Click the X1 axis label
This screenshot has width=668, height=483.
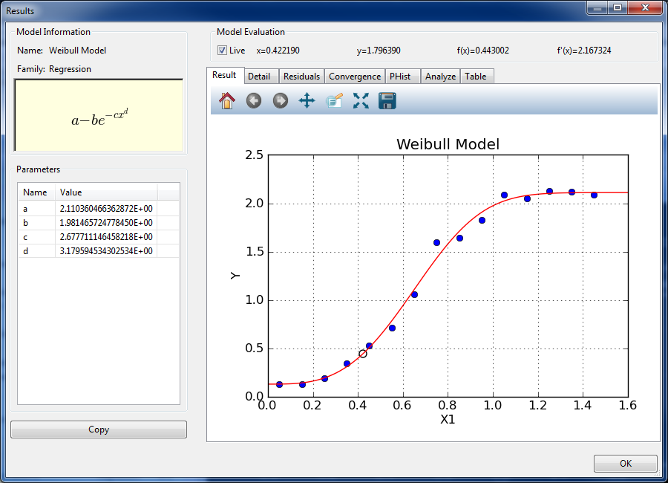point(448,419)
